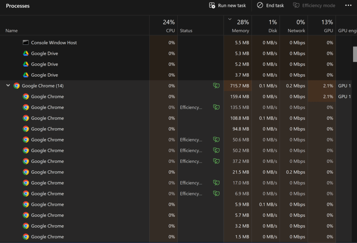Click the Efficiency... status in the 6.9 MB row
This screenshot has width=357, height=243.
[191, 193]
